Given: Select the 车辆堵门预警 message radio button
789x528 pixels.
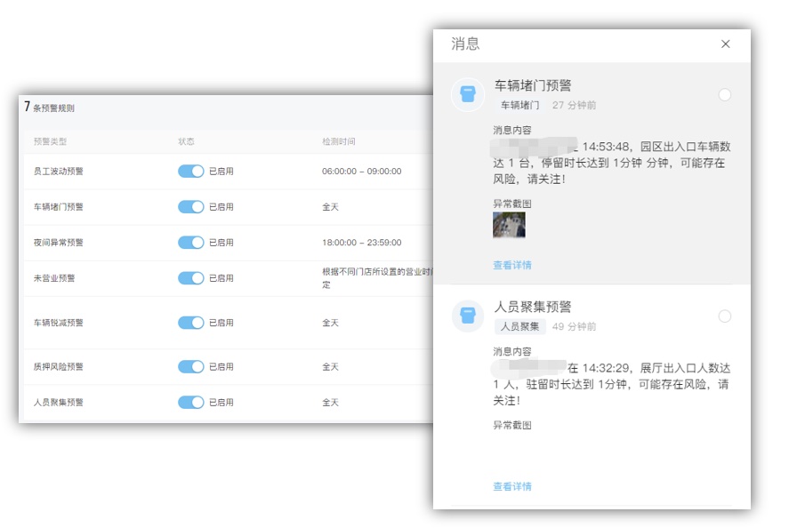Looking at the screenshot, I should point(724,95).
